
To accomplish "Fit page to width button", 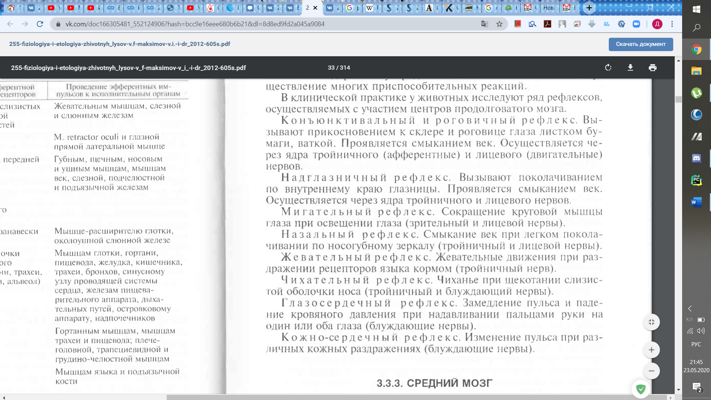I will (651, 322).
